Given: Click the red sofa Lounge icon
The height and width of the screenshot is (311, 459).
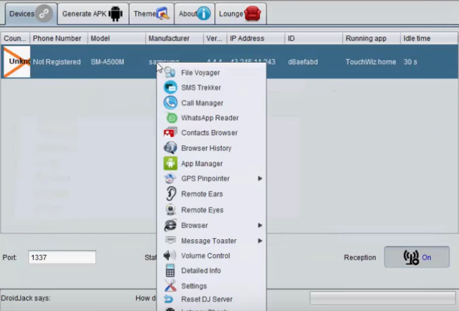Looking at the screenshot, I should [252, 14].
